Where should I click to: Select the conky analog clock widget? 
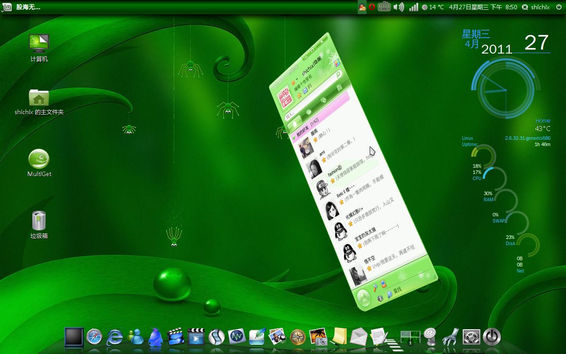(x=506, y=90)
